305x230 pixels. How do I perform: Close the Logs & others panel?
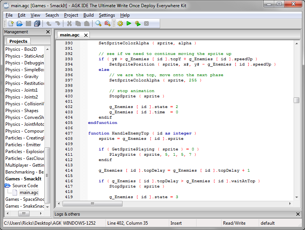tap(298, 214)
